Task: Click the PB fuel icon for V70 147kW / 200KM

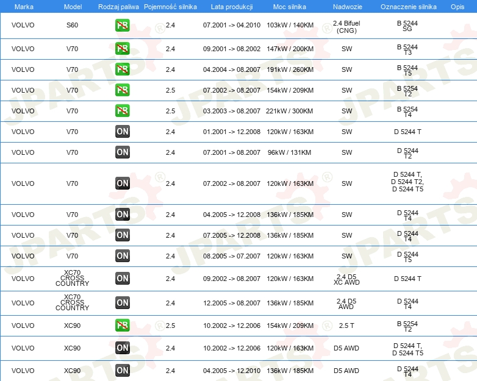Action: coord(122,49)
